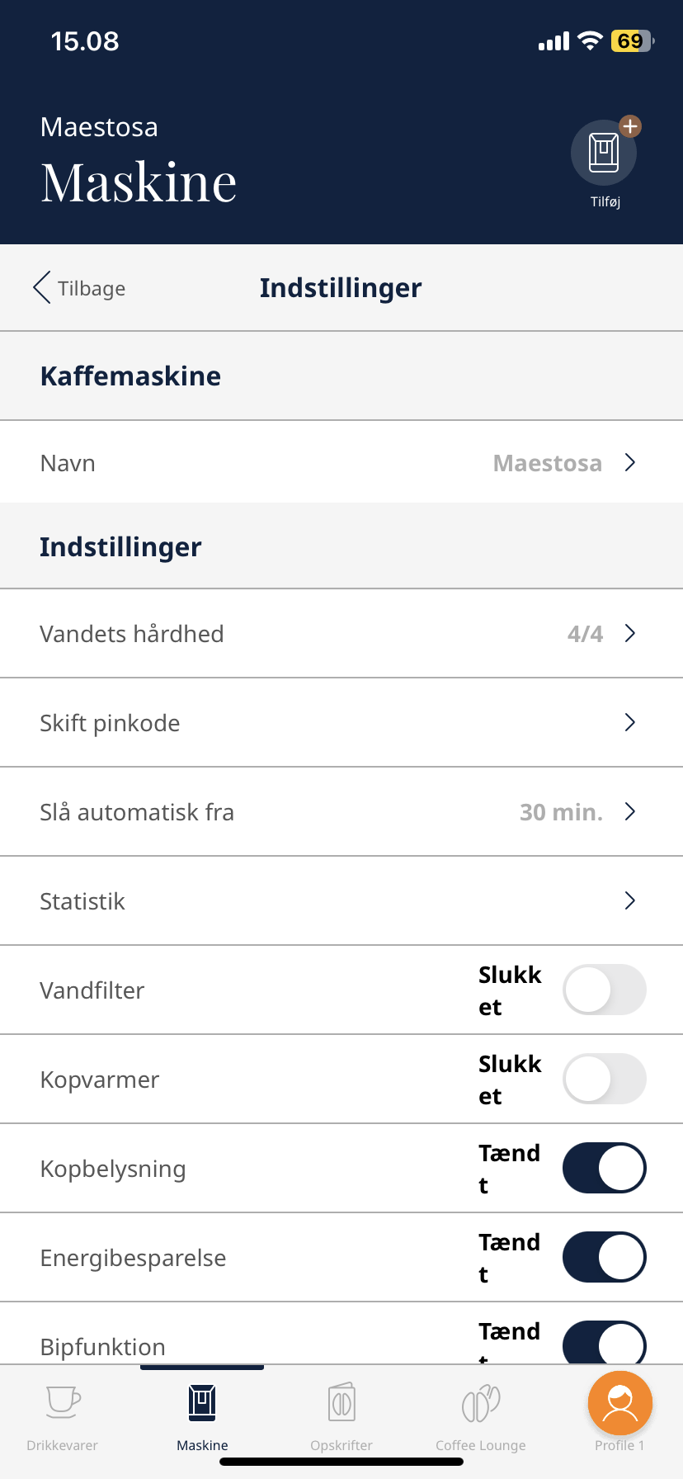683x1479 pixels.
Task: Enable the Vandfilter switch
Action: click(604, 990)
